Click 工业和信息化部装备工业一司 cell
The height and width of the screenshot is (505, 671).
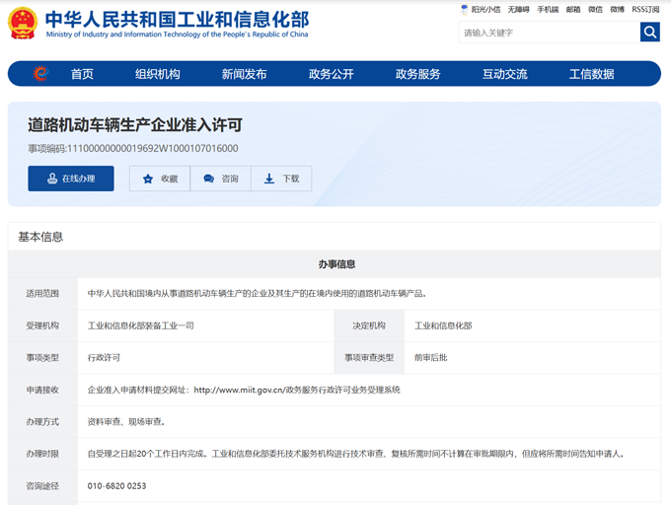point(141,325)
